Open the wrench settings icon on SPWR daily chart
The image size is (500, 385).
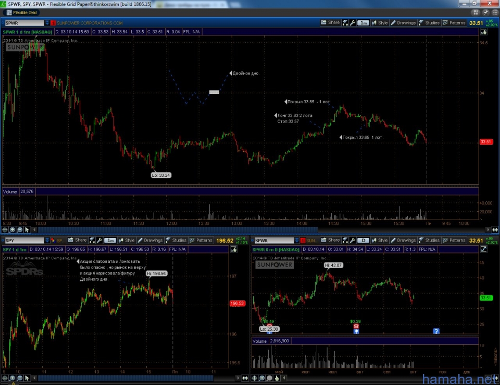coord(353,240)
